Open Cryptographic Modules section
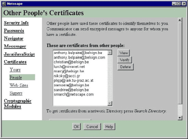The width and height of the screenshot is (188, 139). (x=18, y=104)
